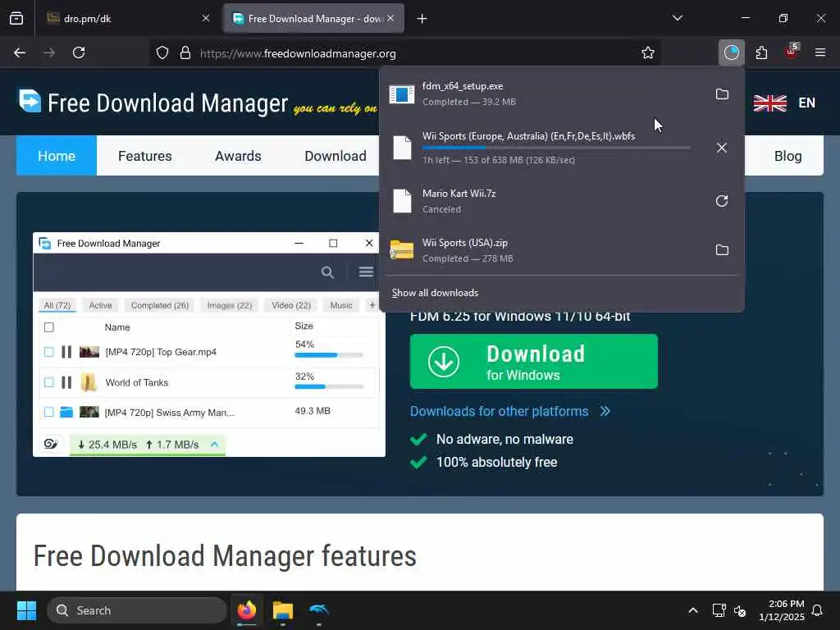840x630 pixels.
Task: Open the Firefox downloads panel button
Action: click(x=731, y=52)
